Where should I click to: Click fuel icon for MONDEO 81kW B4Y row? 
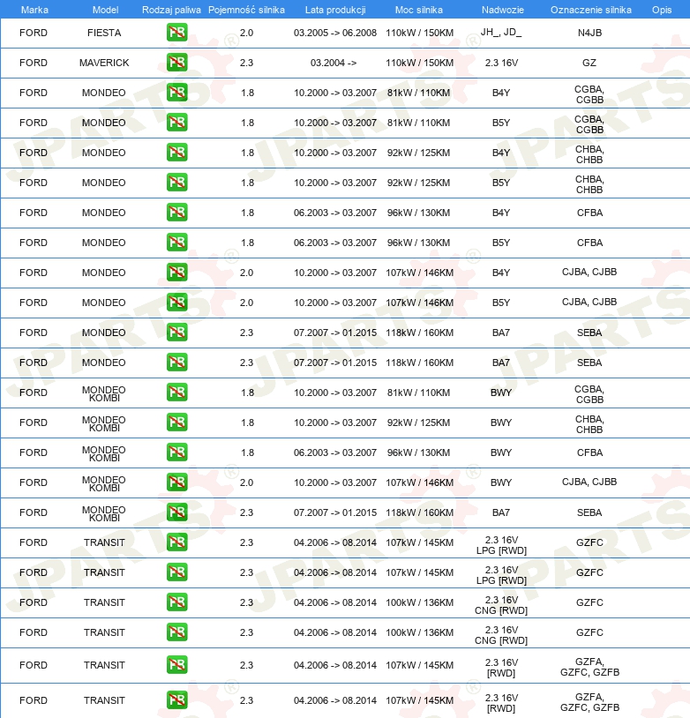176,93
